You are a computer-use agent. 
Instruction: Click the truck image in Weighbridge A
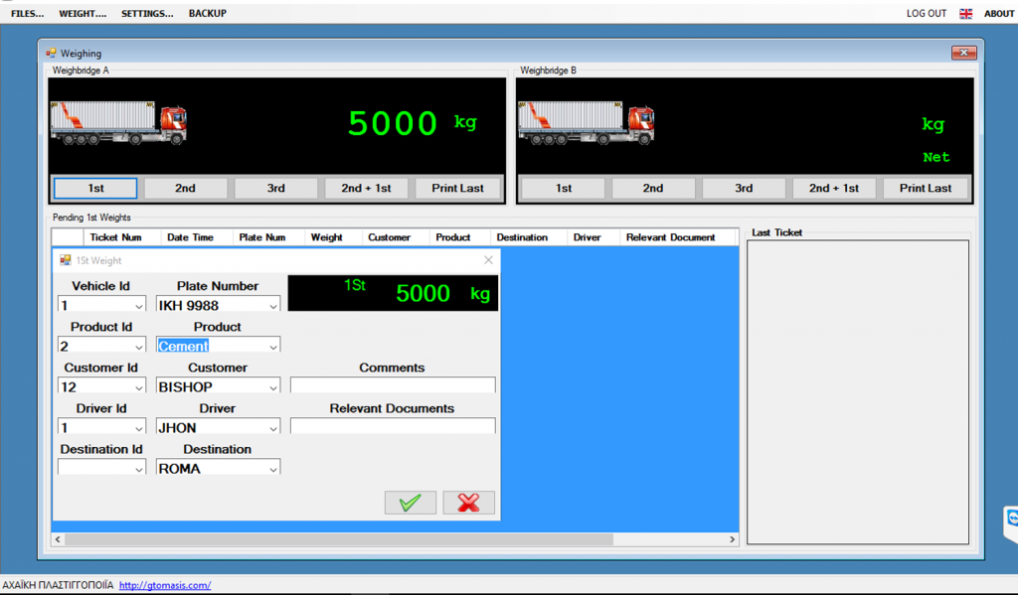[119, 122]
